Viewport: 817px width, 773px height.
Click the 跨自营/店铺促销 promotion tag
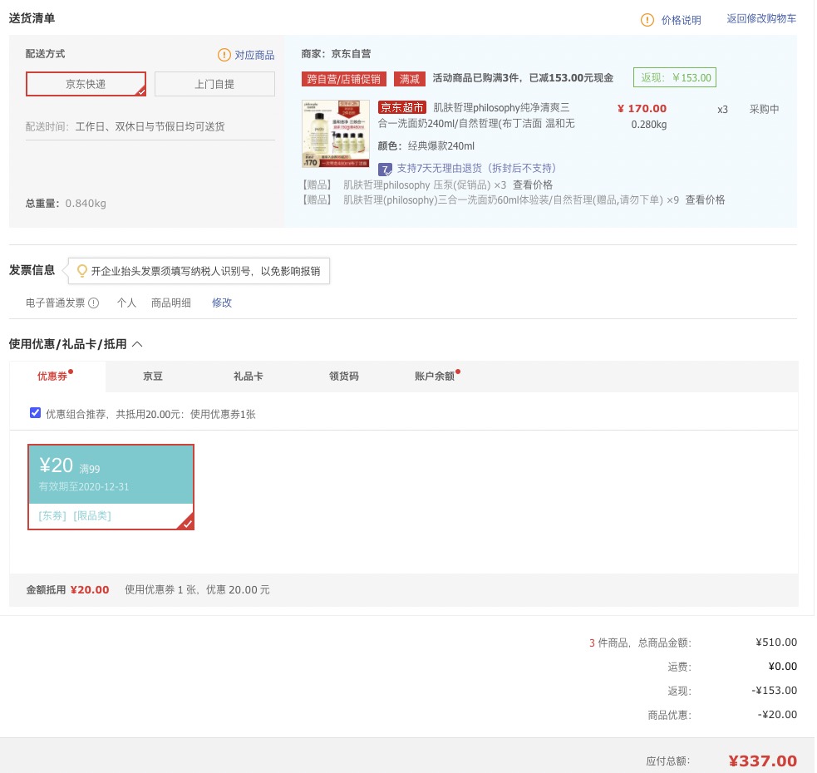click(x=344, y=79)
